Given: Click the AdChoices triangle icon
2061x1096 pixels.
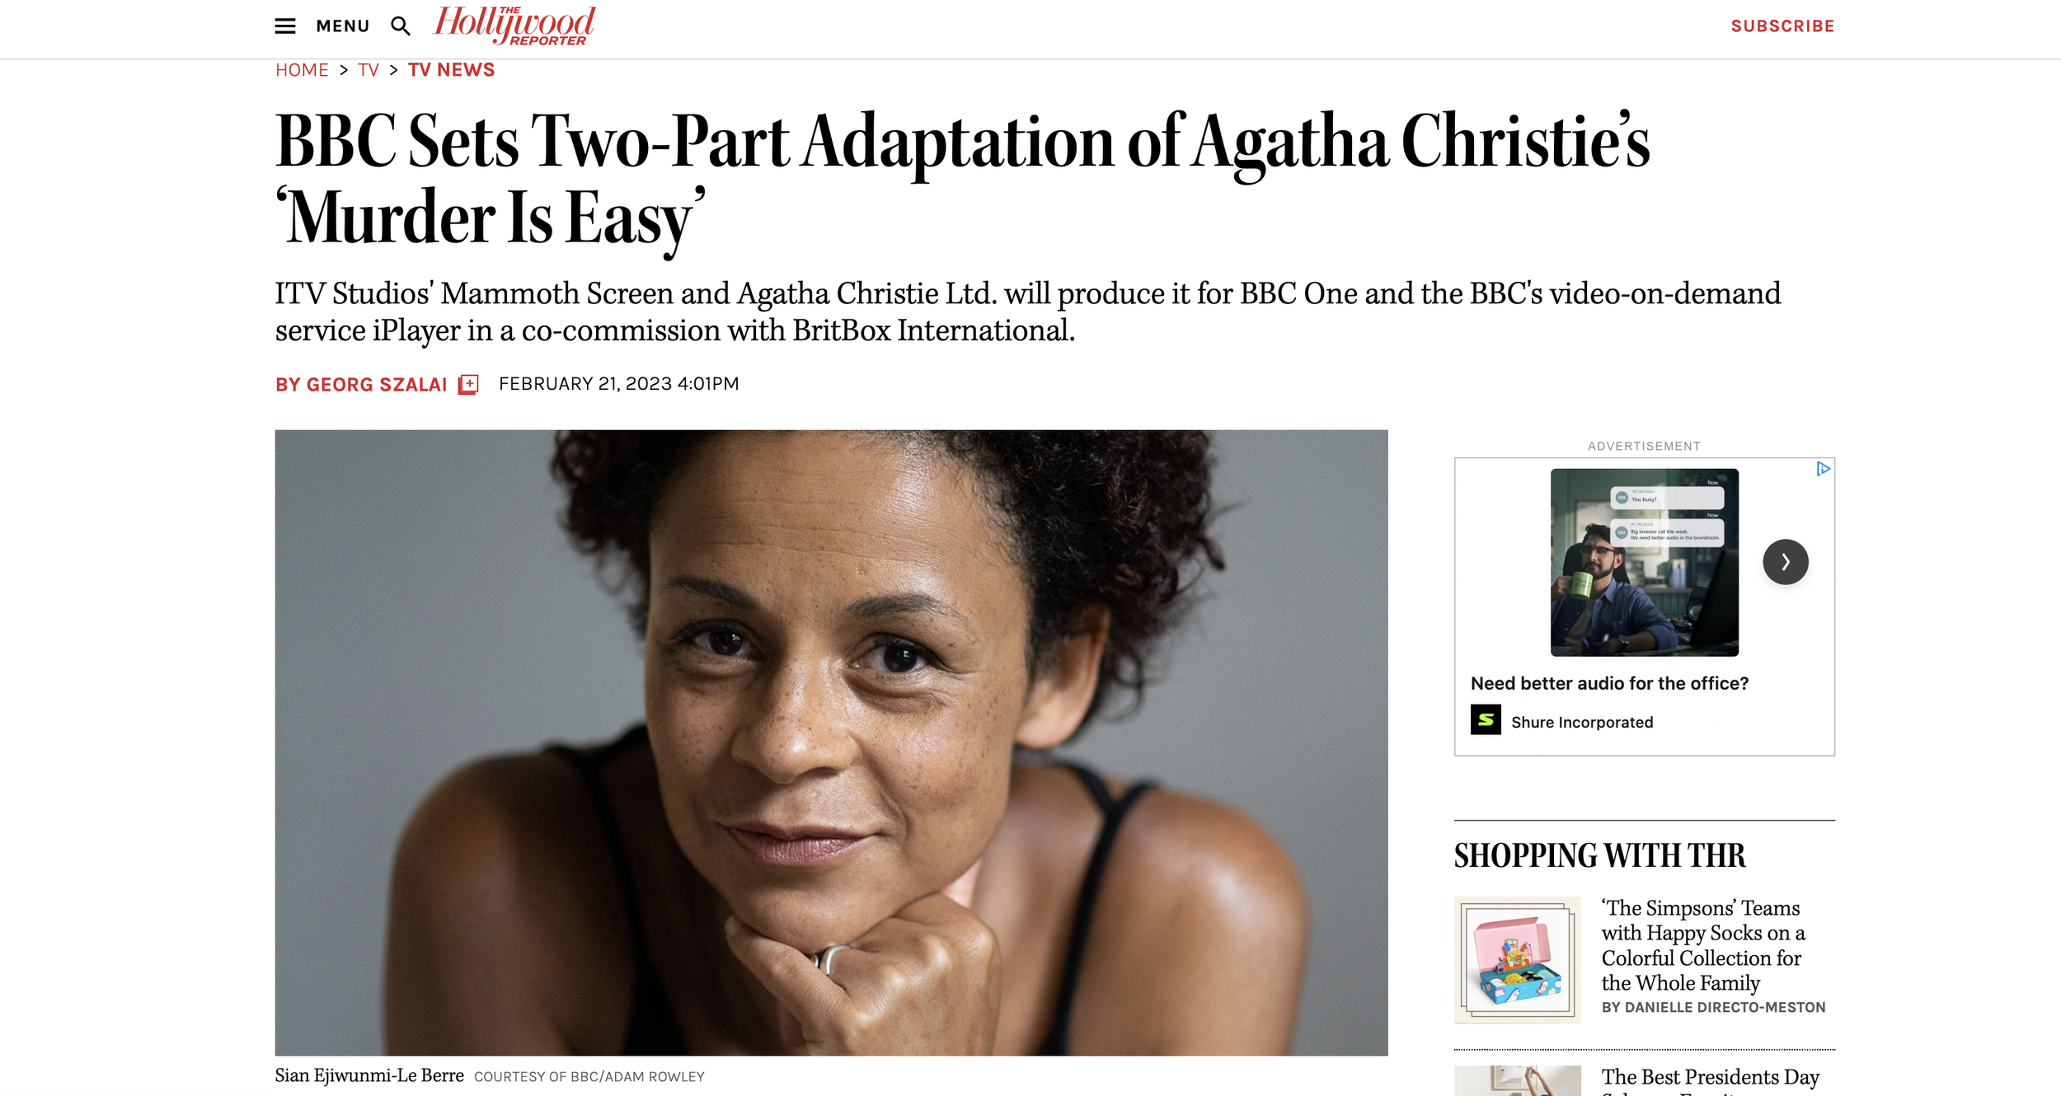Looking at the screenshot, I should tap(1823, 469).
